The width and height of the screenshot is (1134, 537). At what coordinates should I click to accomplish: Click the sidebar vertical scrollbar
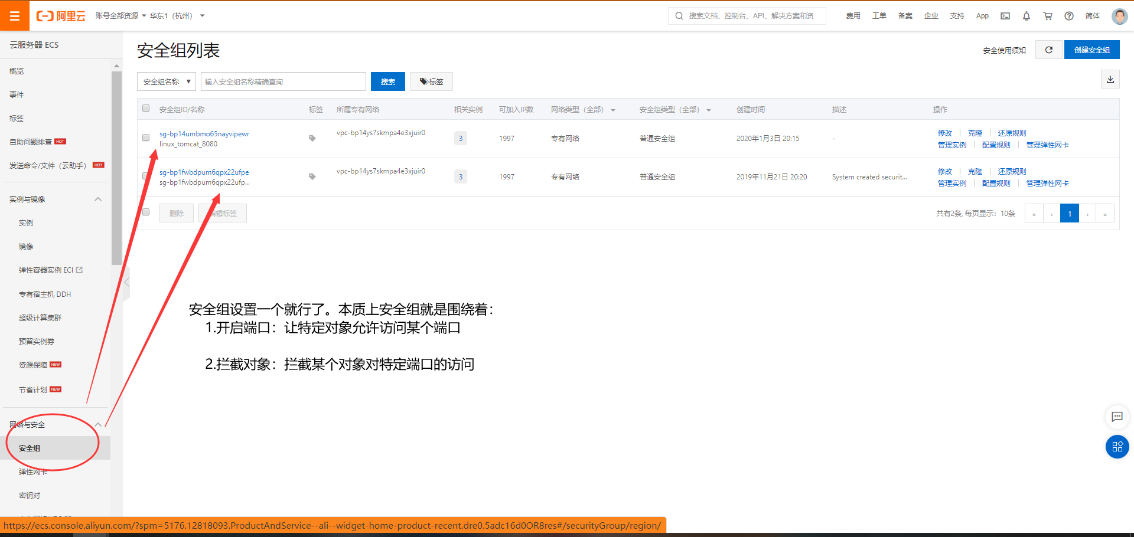tap(116, 168)
